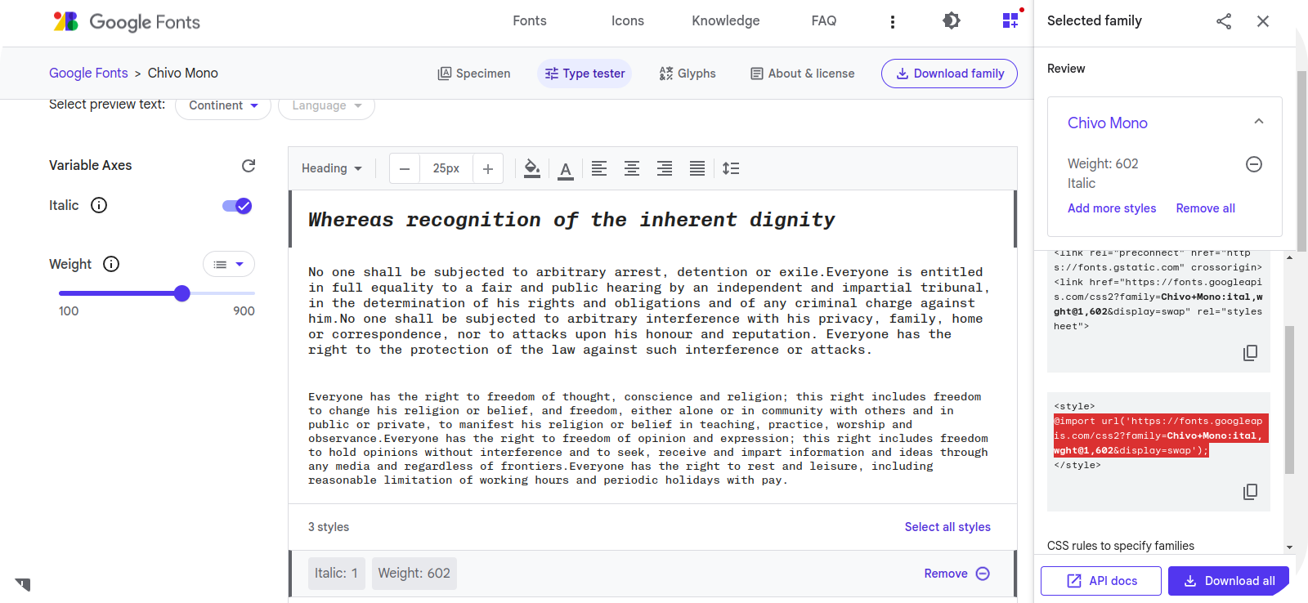Share the selected family
Image resolution: width=1308 pixels, height=603 pixels.
(x=1224, y=21)
